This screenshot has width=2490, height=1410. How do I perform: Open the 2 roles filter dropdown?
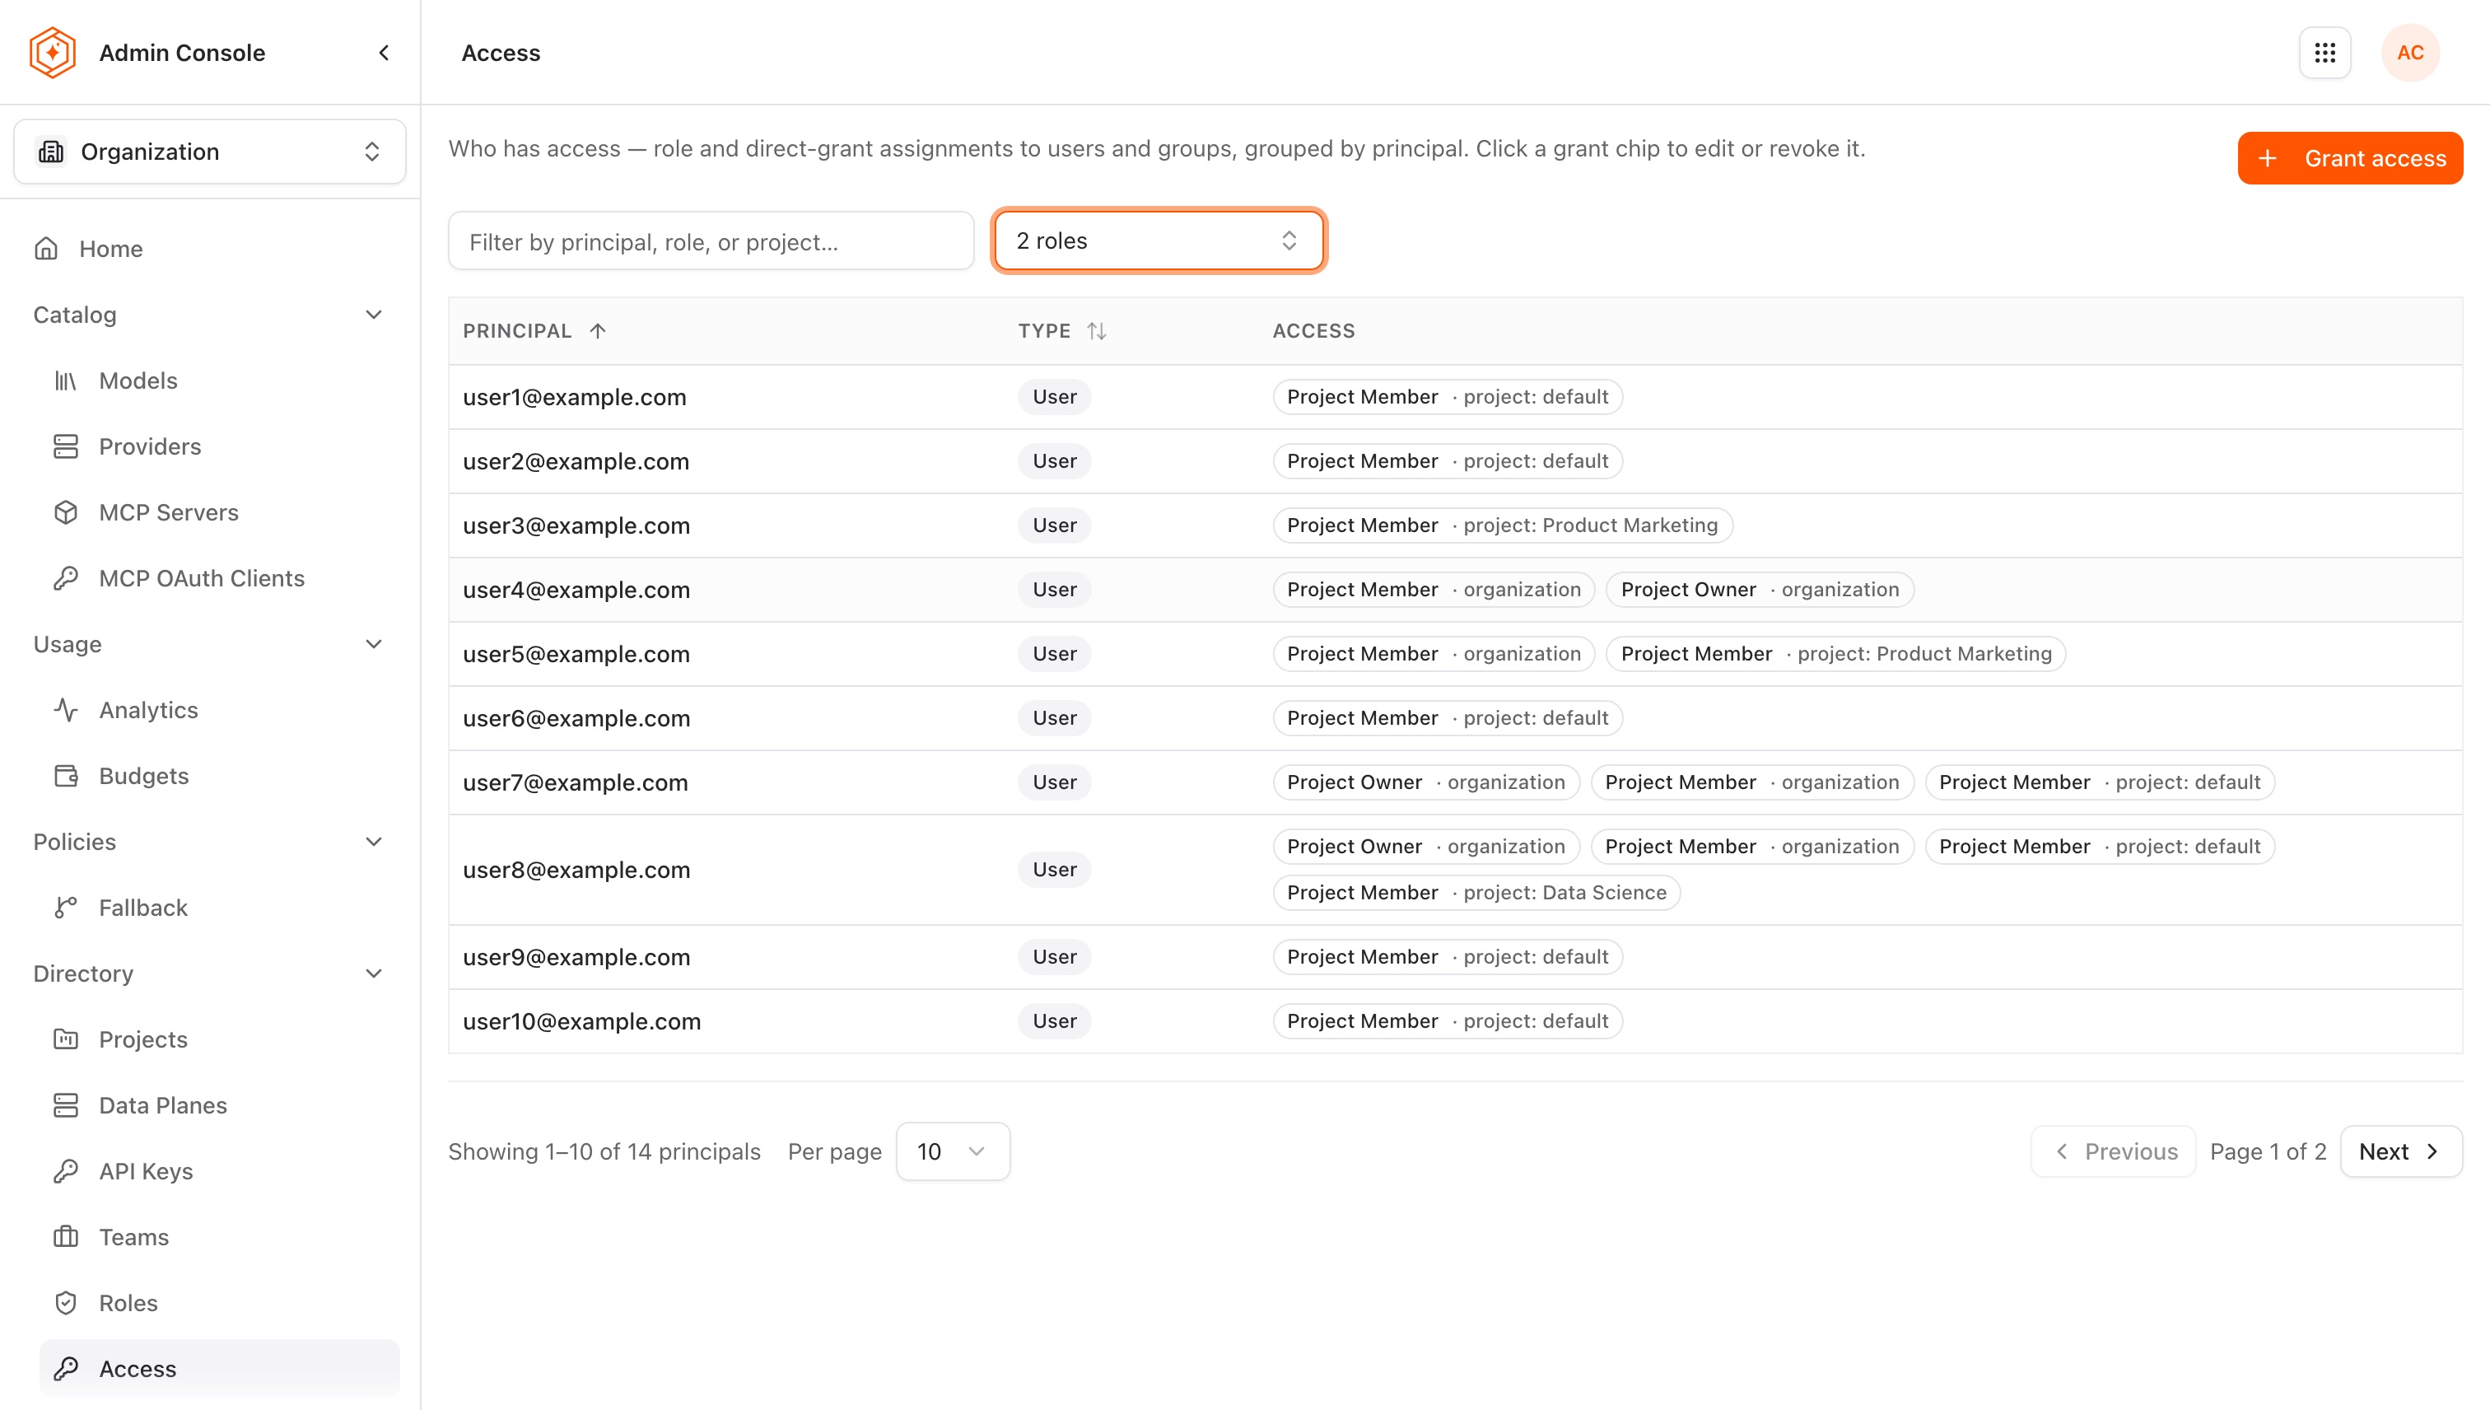[1159, 240]
